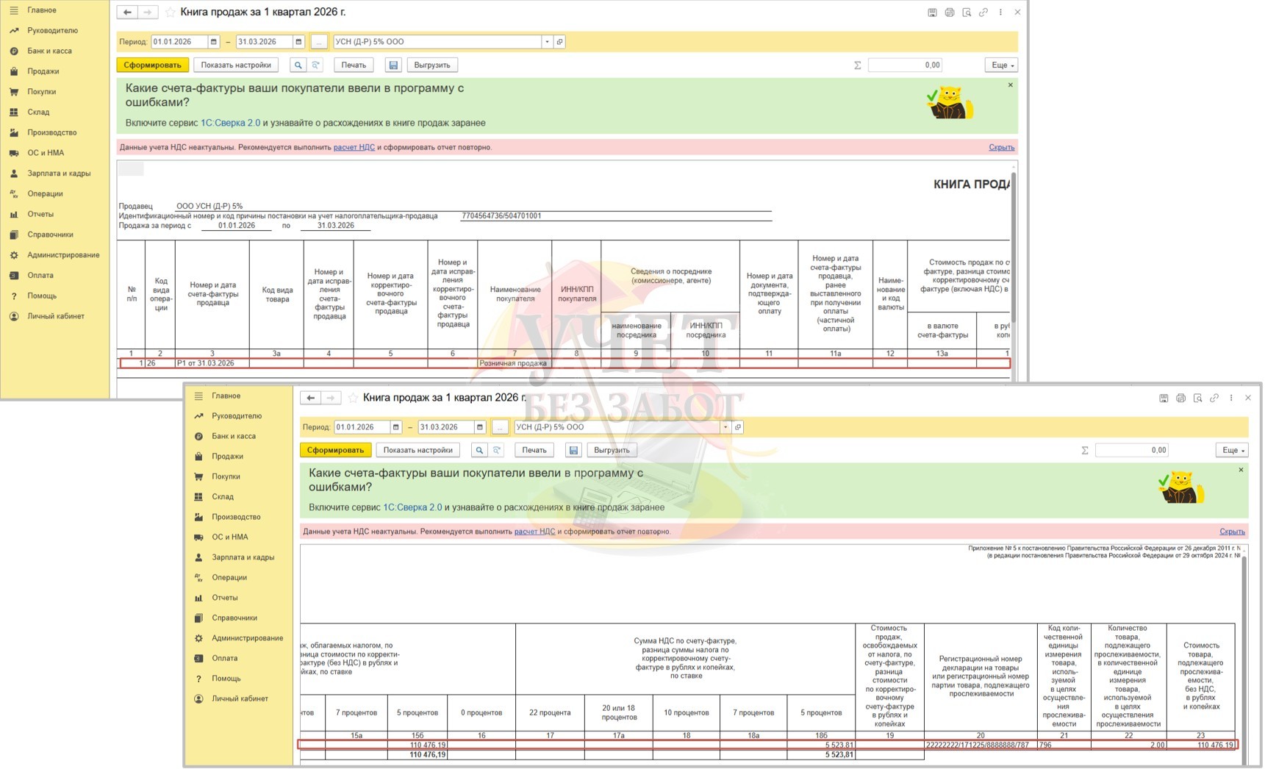Click the period selection '...' button in lower window

click(x=500, y=427)
